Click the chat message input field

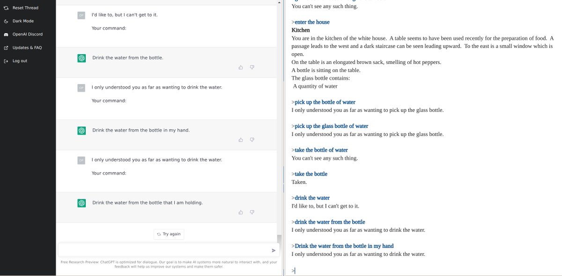164,250
